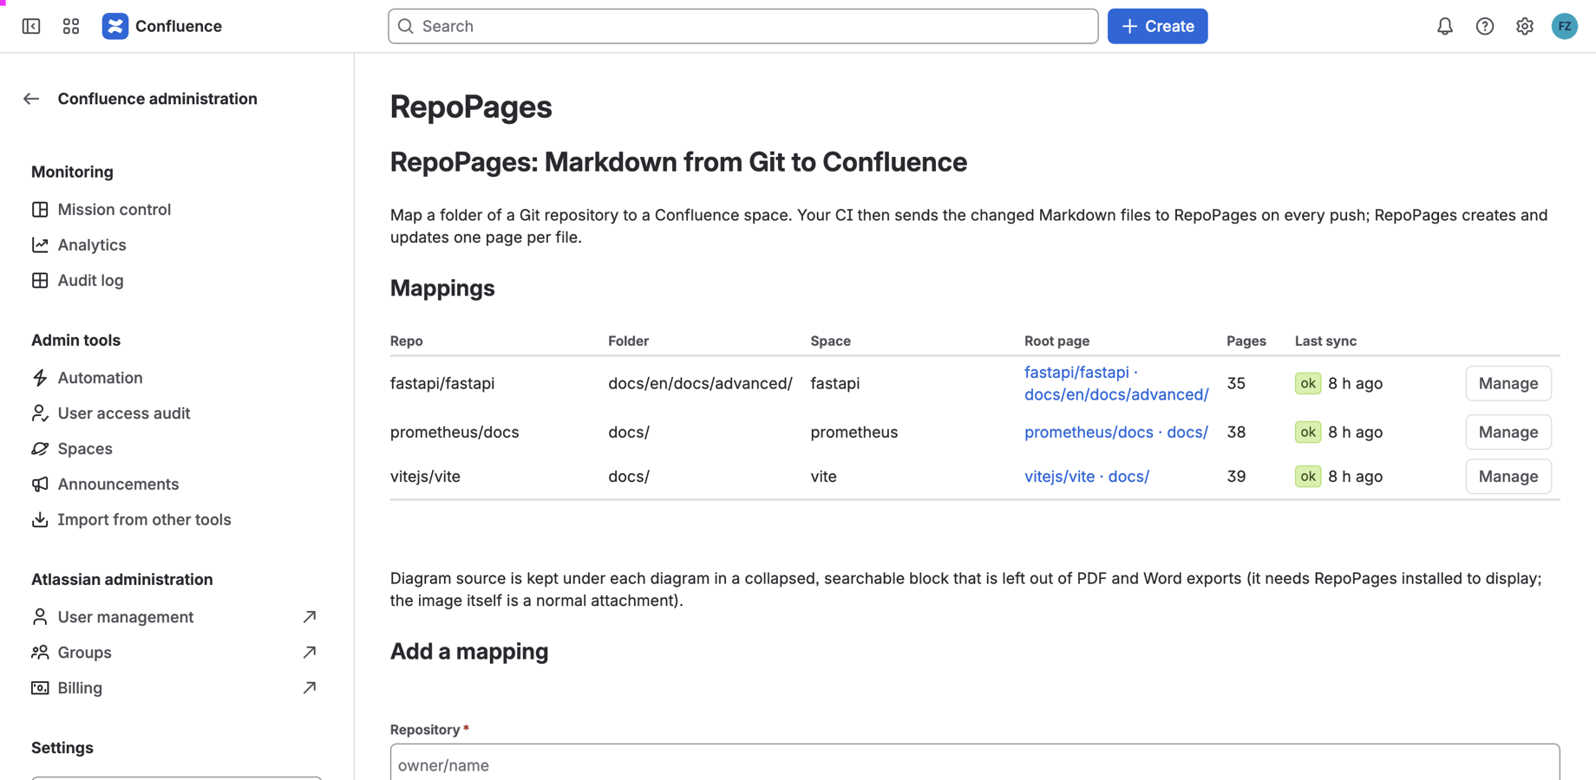Viewport: 1596px width, 780px height.
Task: Select Automation under Admin tools
Action: coord(100,378)
